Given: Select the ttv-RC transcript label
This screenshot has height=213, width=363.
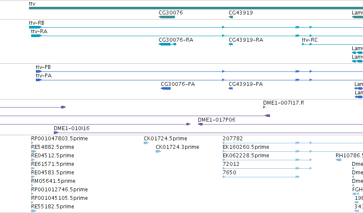Looking at the screenshot, I should point(310,40).
